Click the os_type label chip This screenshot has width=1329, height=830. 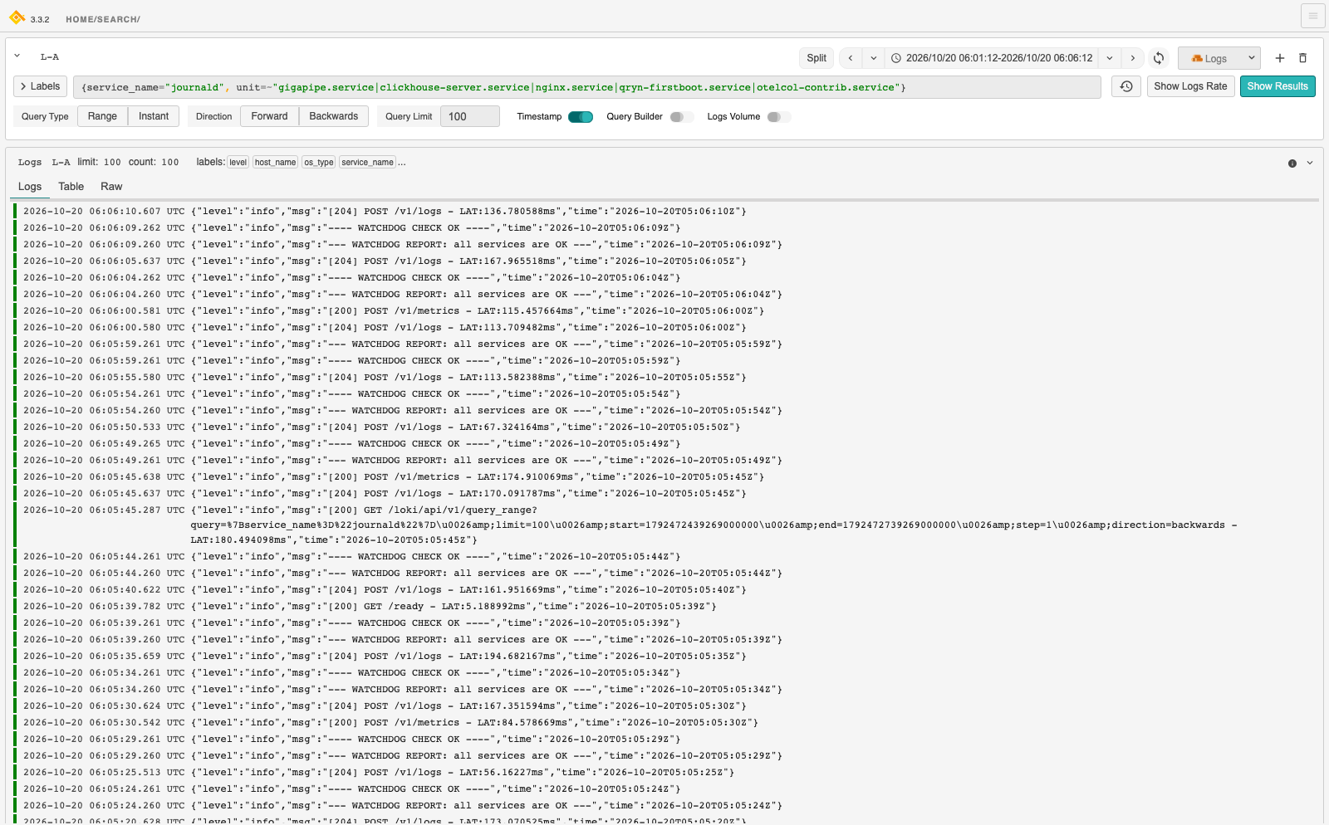point(319,163)
